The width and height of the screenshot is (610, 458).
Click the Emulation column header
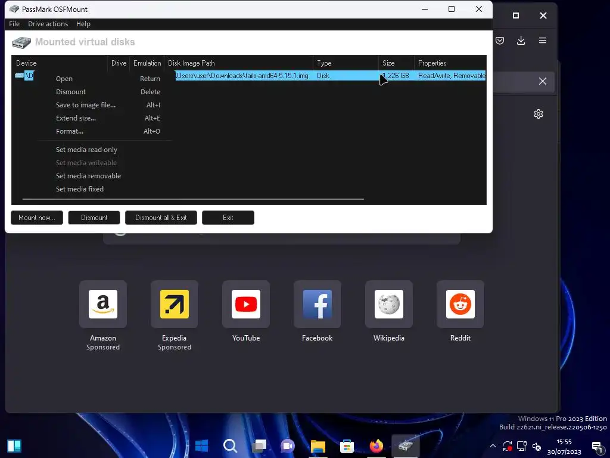(147, 63)
